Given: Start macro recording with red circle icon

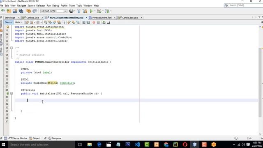Looking at the screenshot, I should pos(94,23).
